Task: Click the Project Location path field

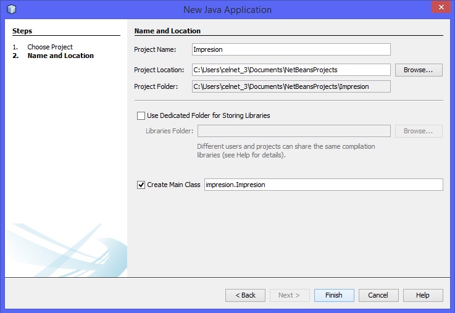Action: (x=291, y=70)
